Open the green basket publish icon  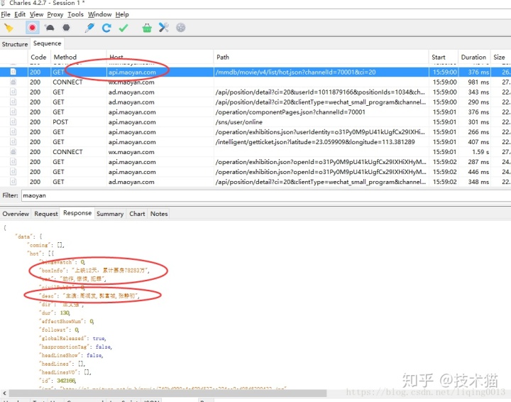(x=147, y=28)
